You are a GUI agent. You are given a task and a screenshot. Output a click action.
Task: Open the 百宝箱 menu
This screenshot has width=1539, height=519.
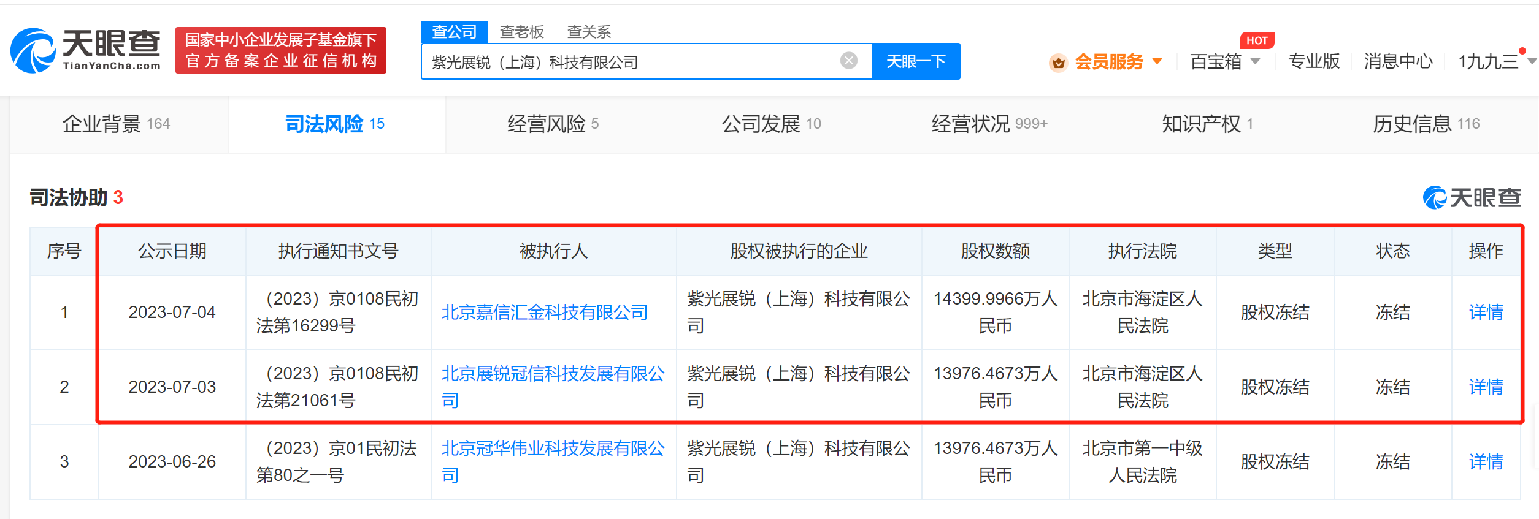coord(1216,61)
